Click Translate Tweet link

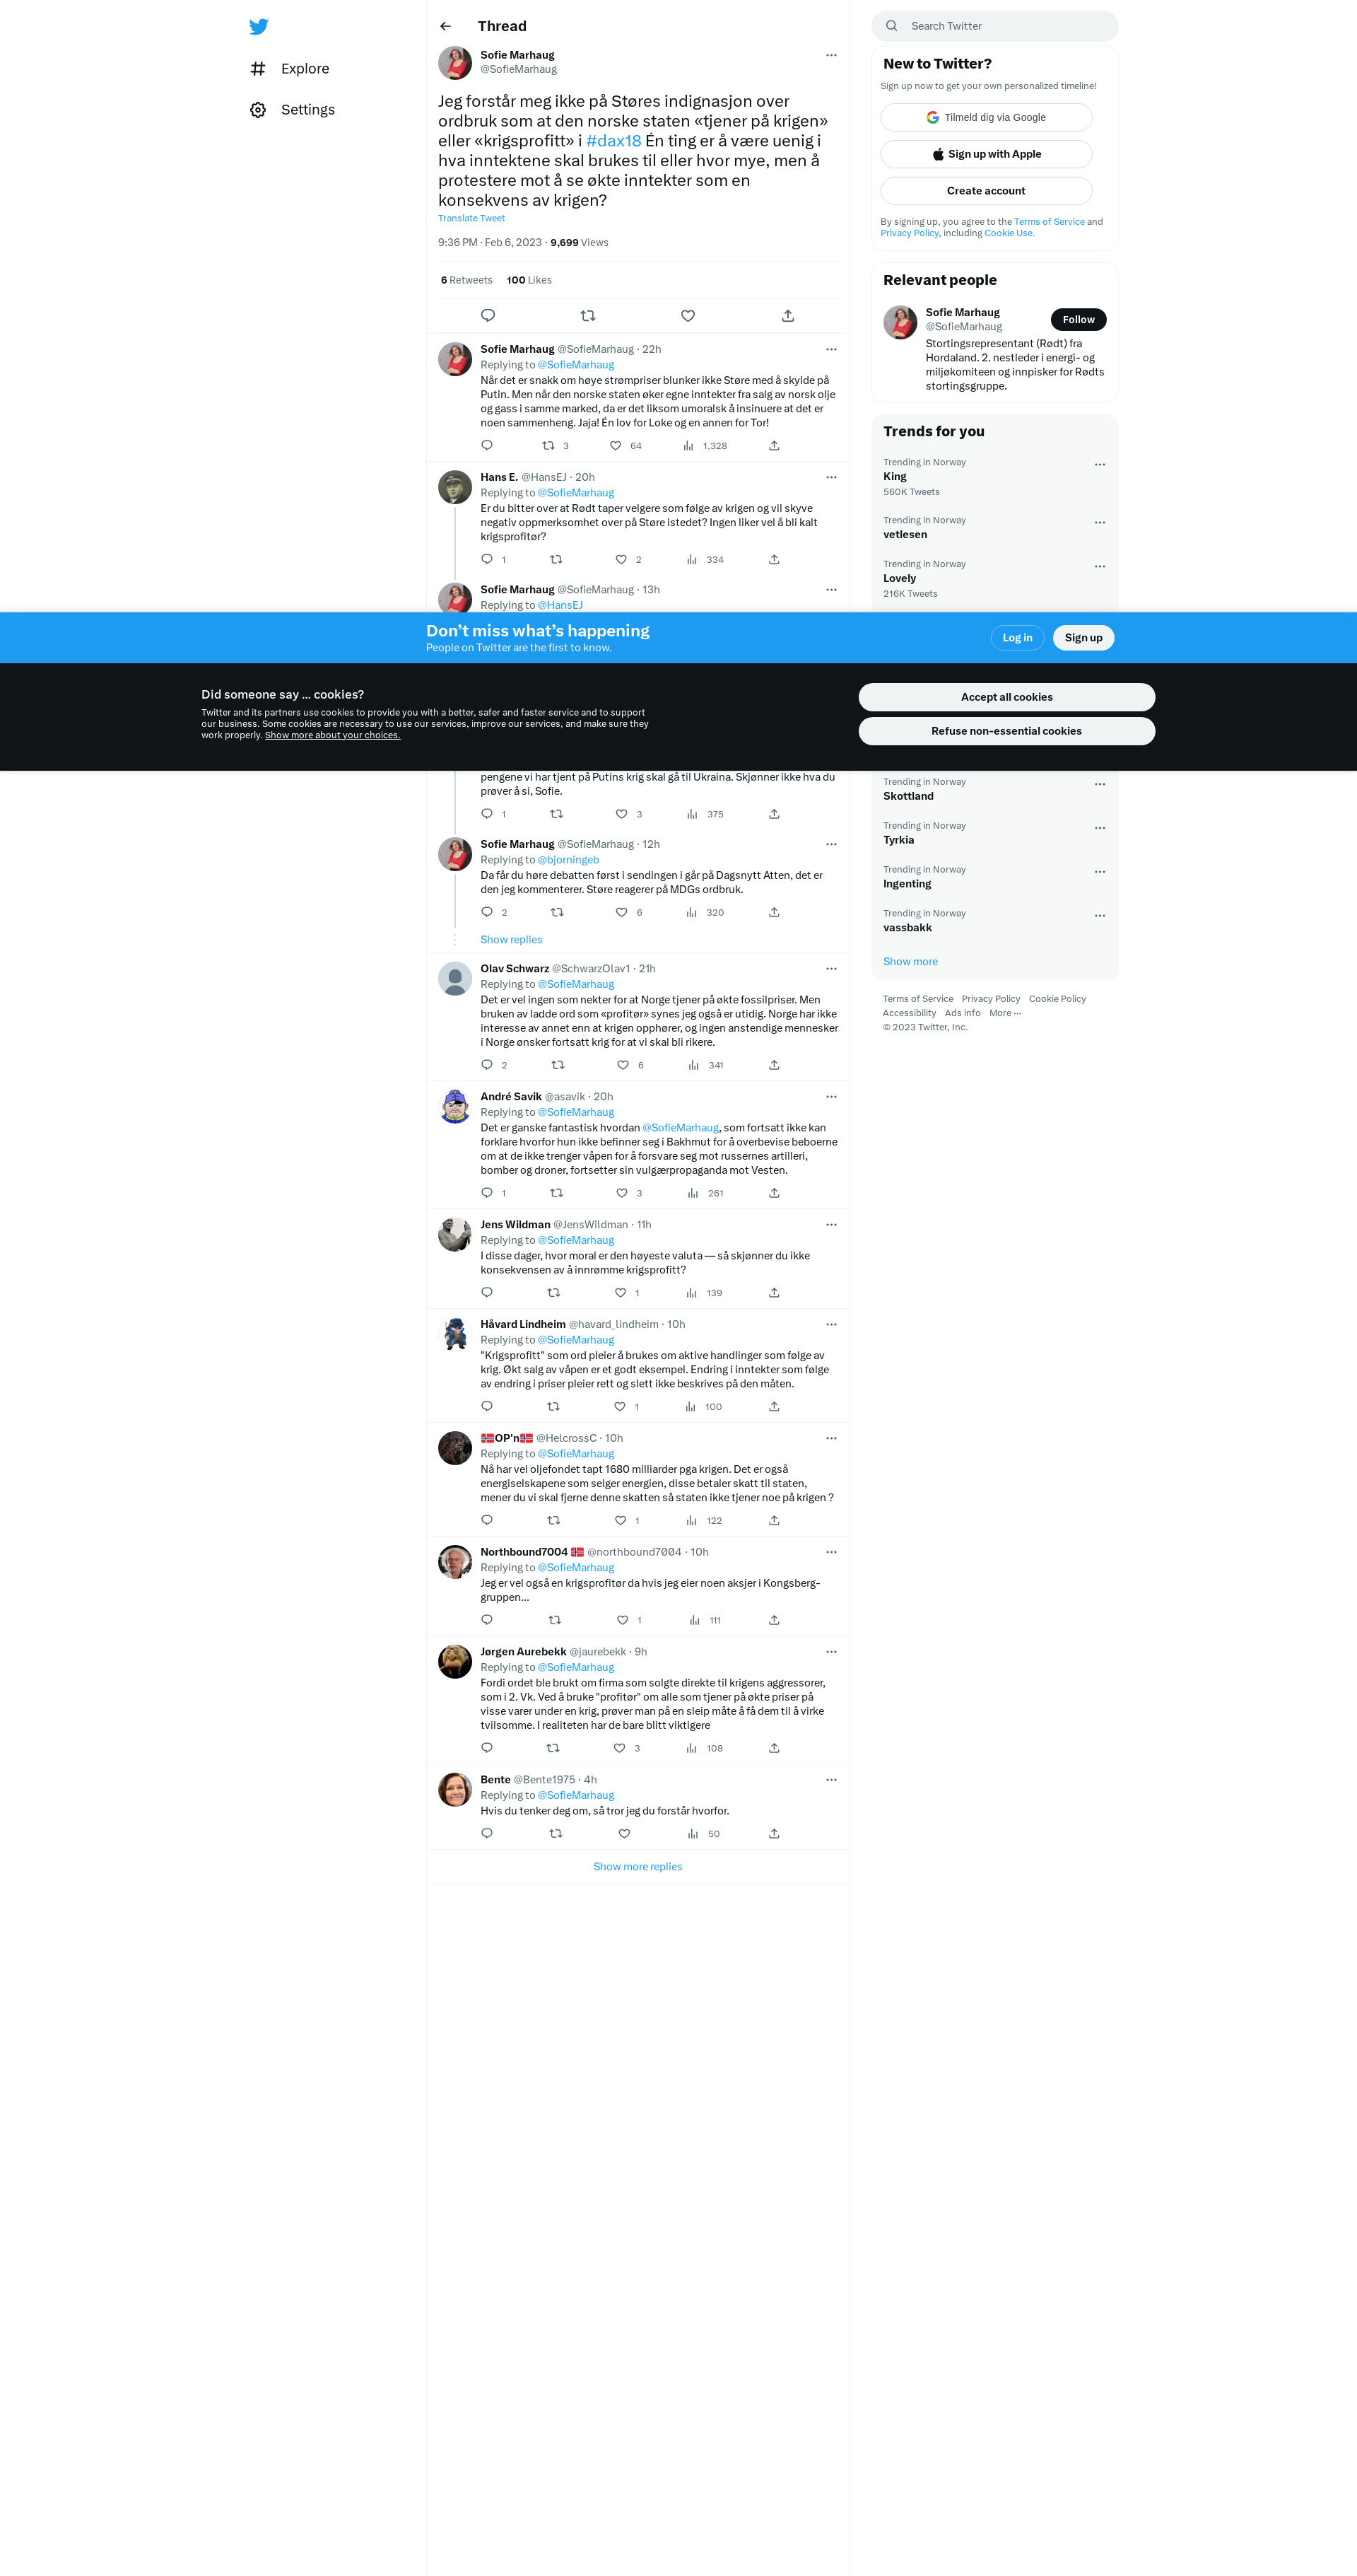(471, 218)
